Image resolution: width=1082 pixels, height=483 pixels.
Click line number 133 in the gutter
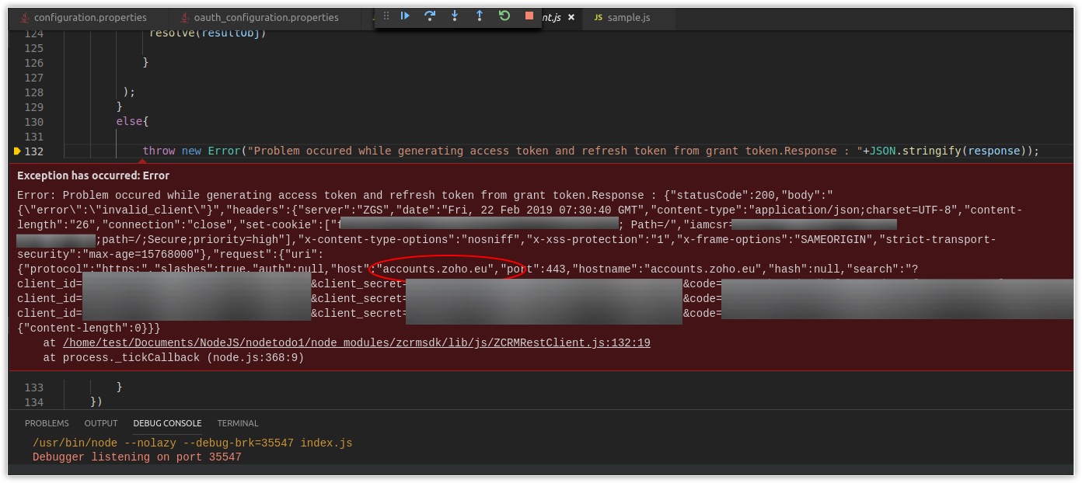pos(34,387)
